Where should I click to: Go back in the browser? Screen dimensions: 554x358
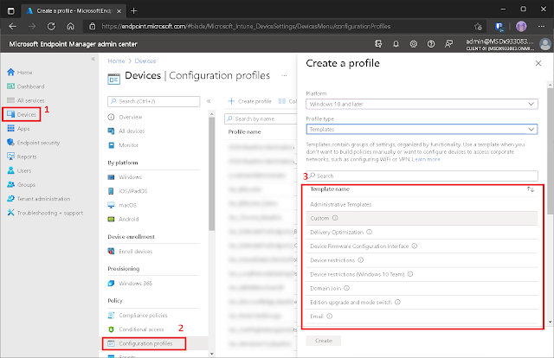tap(13, 26)
